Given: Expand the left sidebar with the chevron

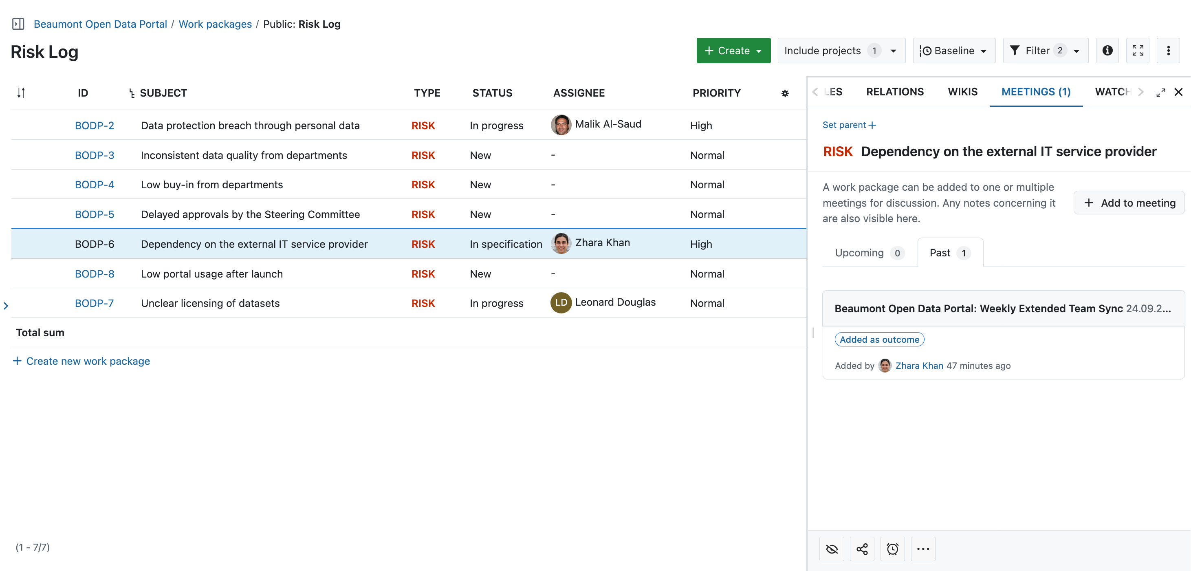Looking at the screenshot, I should 6,306.
